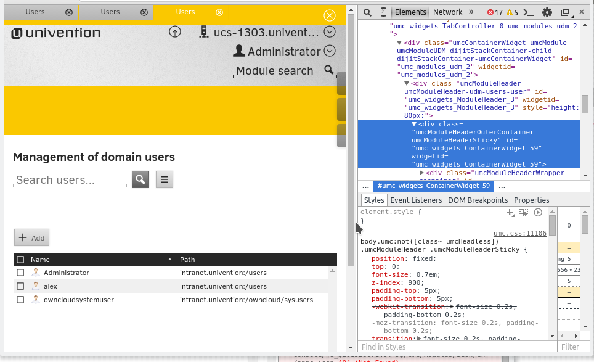Click the upload arrow icon beside Univention logo
This screenshot has width=594, height=362.
coord(175,32)
